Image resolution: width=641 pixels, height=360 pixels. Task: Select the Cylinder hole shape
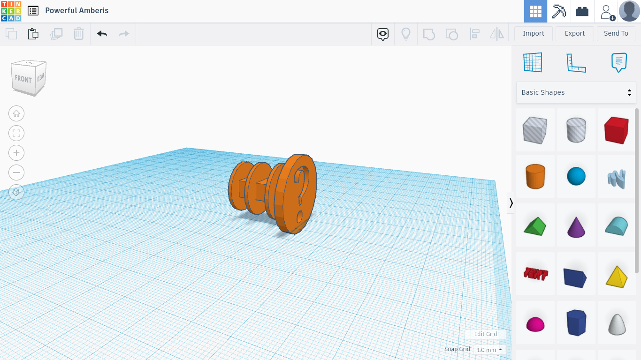pyautogui.click(x=576, y=130)
